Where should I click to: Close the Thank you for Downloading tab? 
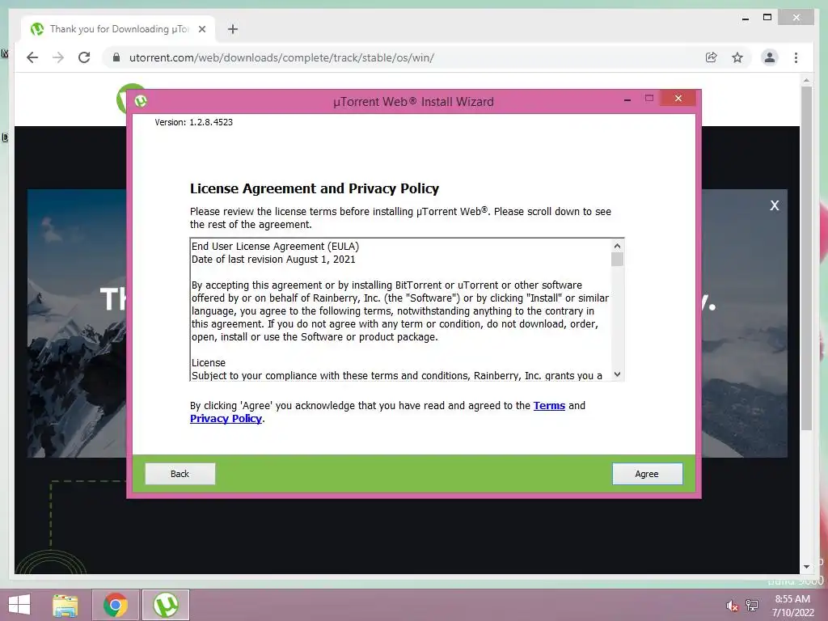201,29
